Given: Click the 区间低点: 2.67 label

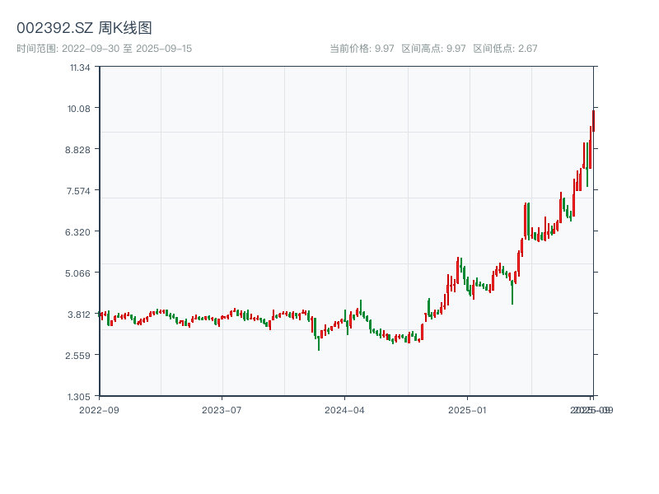Looking at the screenshot, I should [x=505, y=49].
